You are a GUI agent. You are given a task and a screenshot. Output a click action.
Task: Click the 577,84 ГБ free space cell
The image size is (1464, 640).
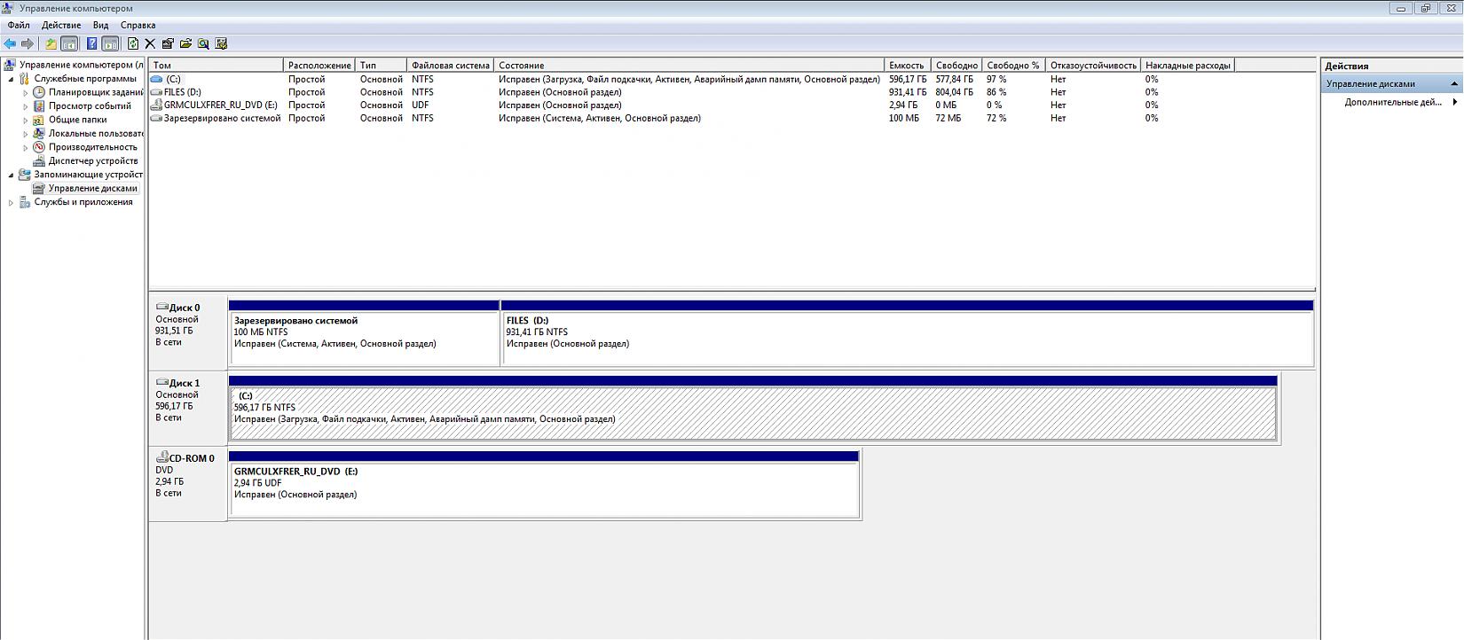[954, 79]
